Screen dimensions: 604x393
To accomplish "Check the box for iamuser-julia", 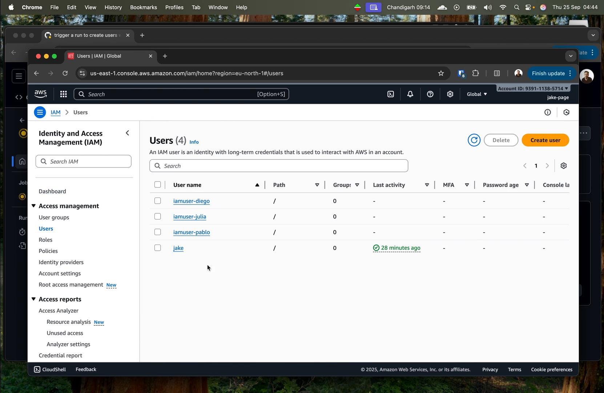I will (157, 217).
